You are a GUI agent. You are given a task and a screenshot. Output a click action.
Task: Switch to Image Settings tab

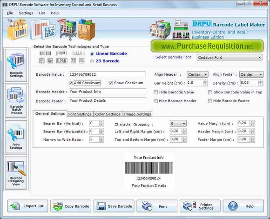(x=137, y=114)
